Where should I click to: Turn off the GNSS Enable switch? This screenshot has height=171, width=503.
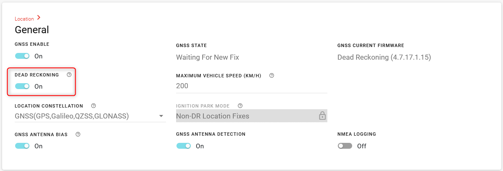[x=22, y=56]
